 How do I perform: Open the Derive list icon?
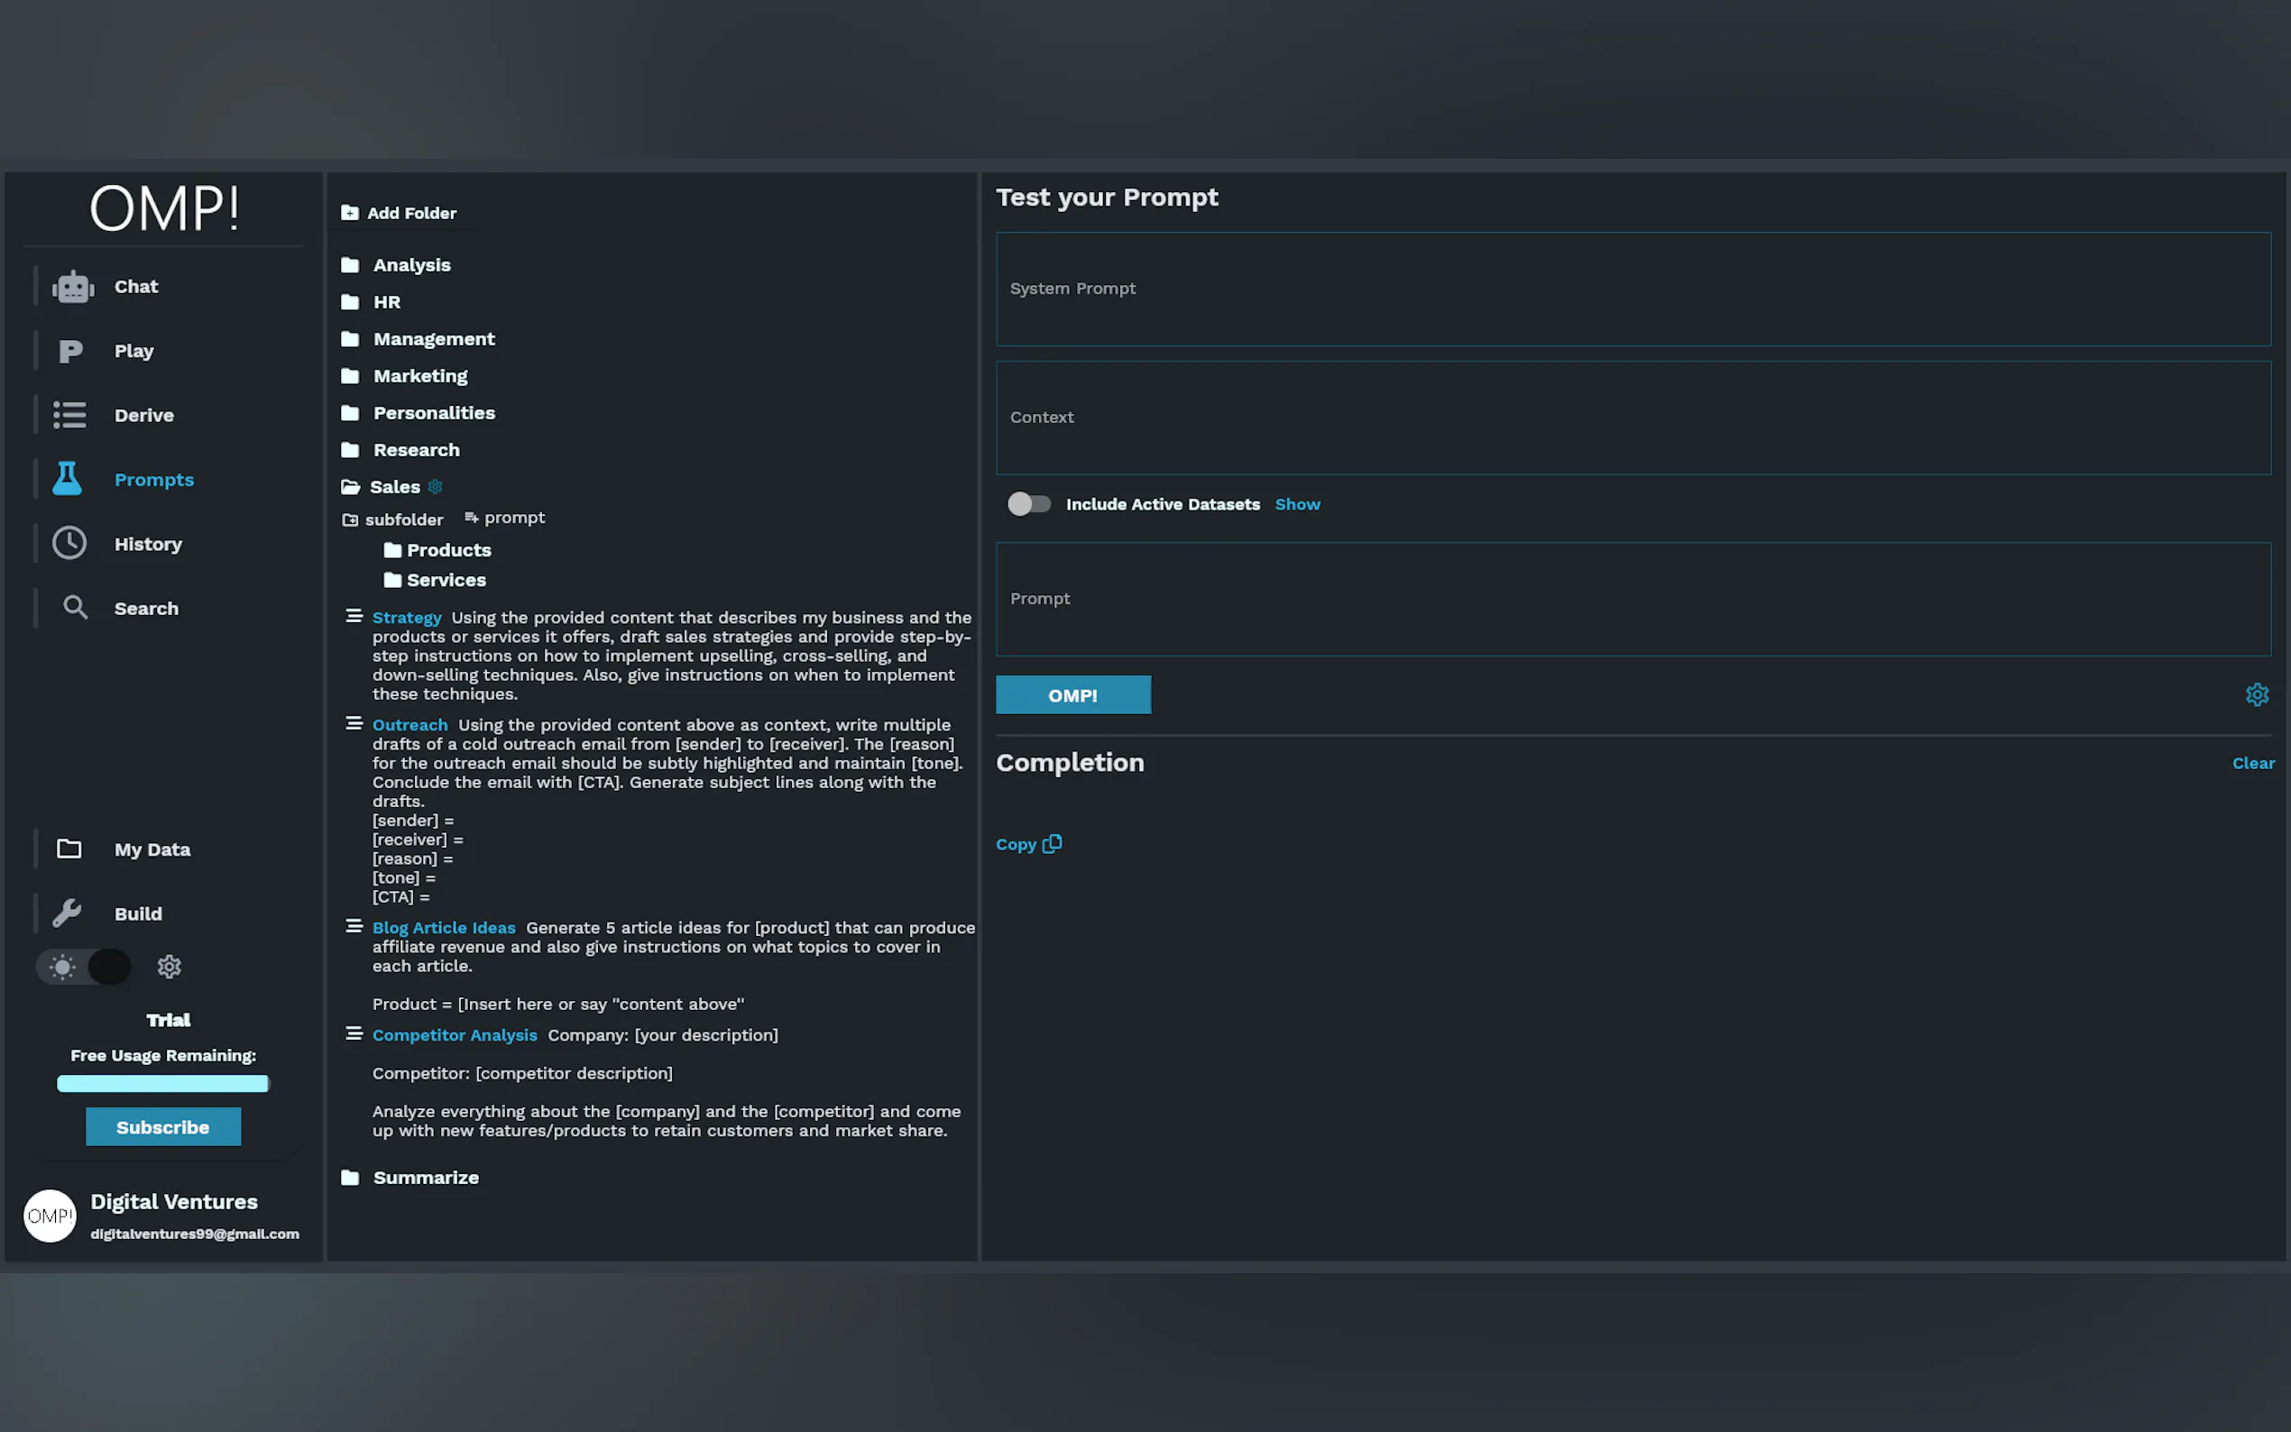69,415
